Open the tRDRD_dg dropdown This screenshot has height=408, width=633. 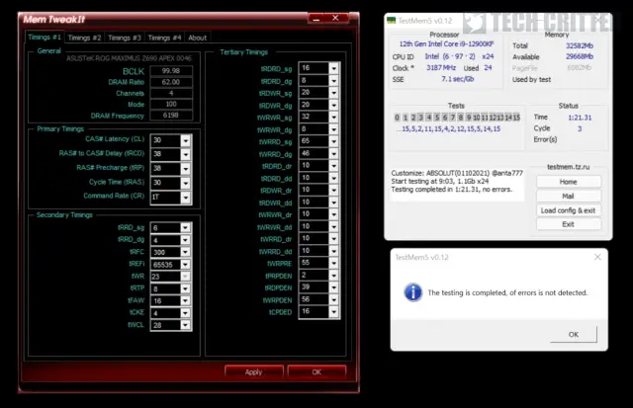(334, 81)
